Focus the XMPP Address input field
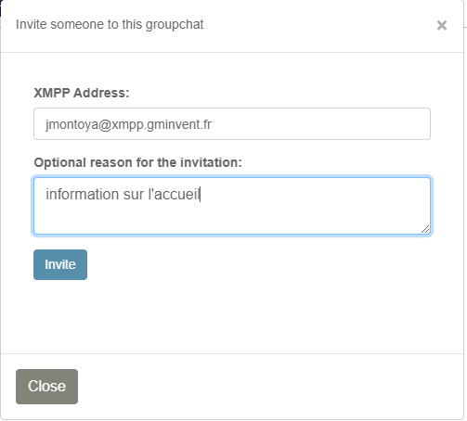 (232, 124)
